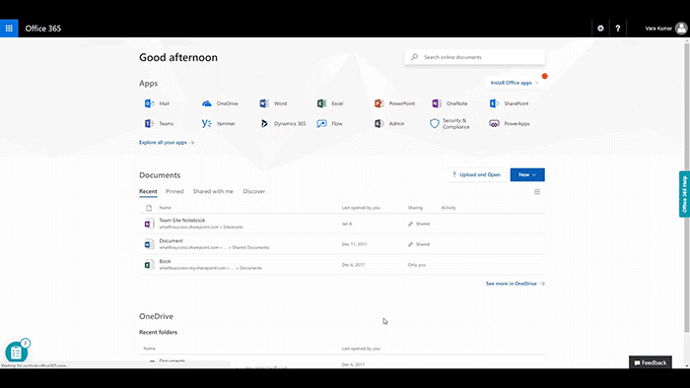Click the Recent folders heading
The width and height of the screenshot is (690, 388).
point(158,332)
